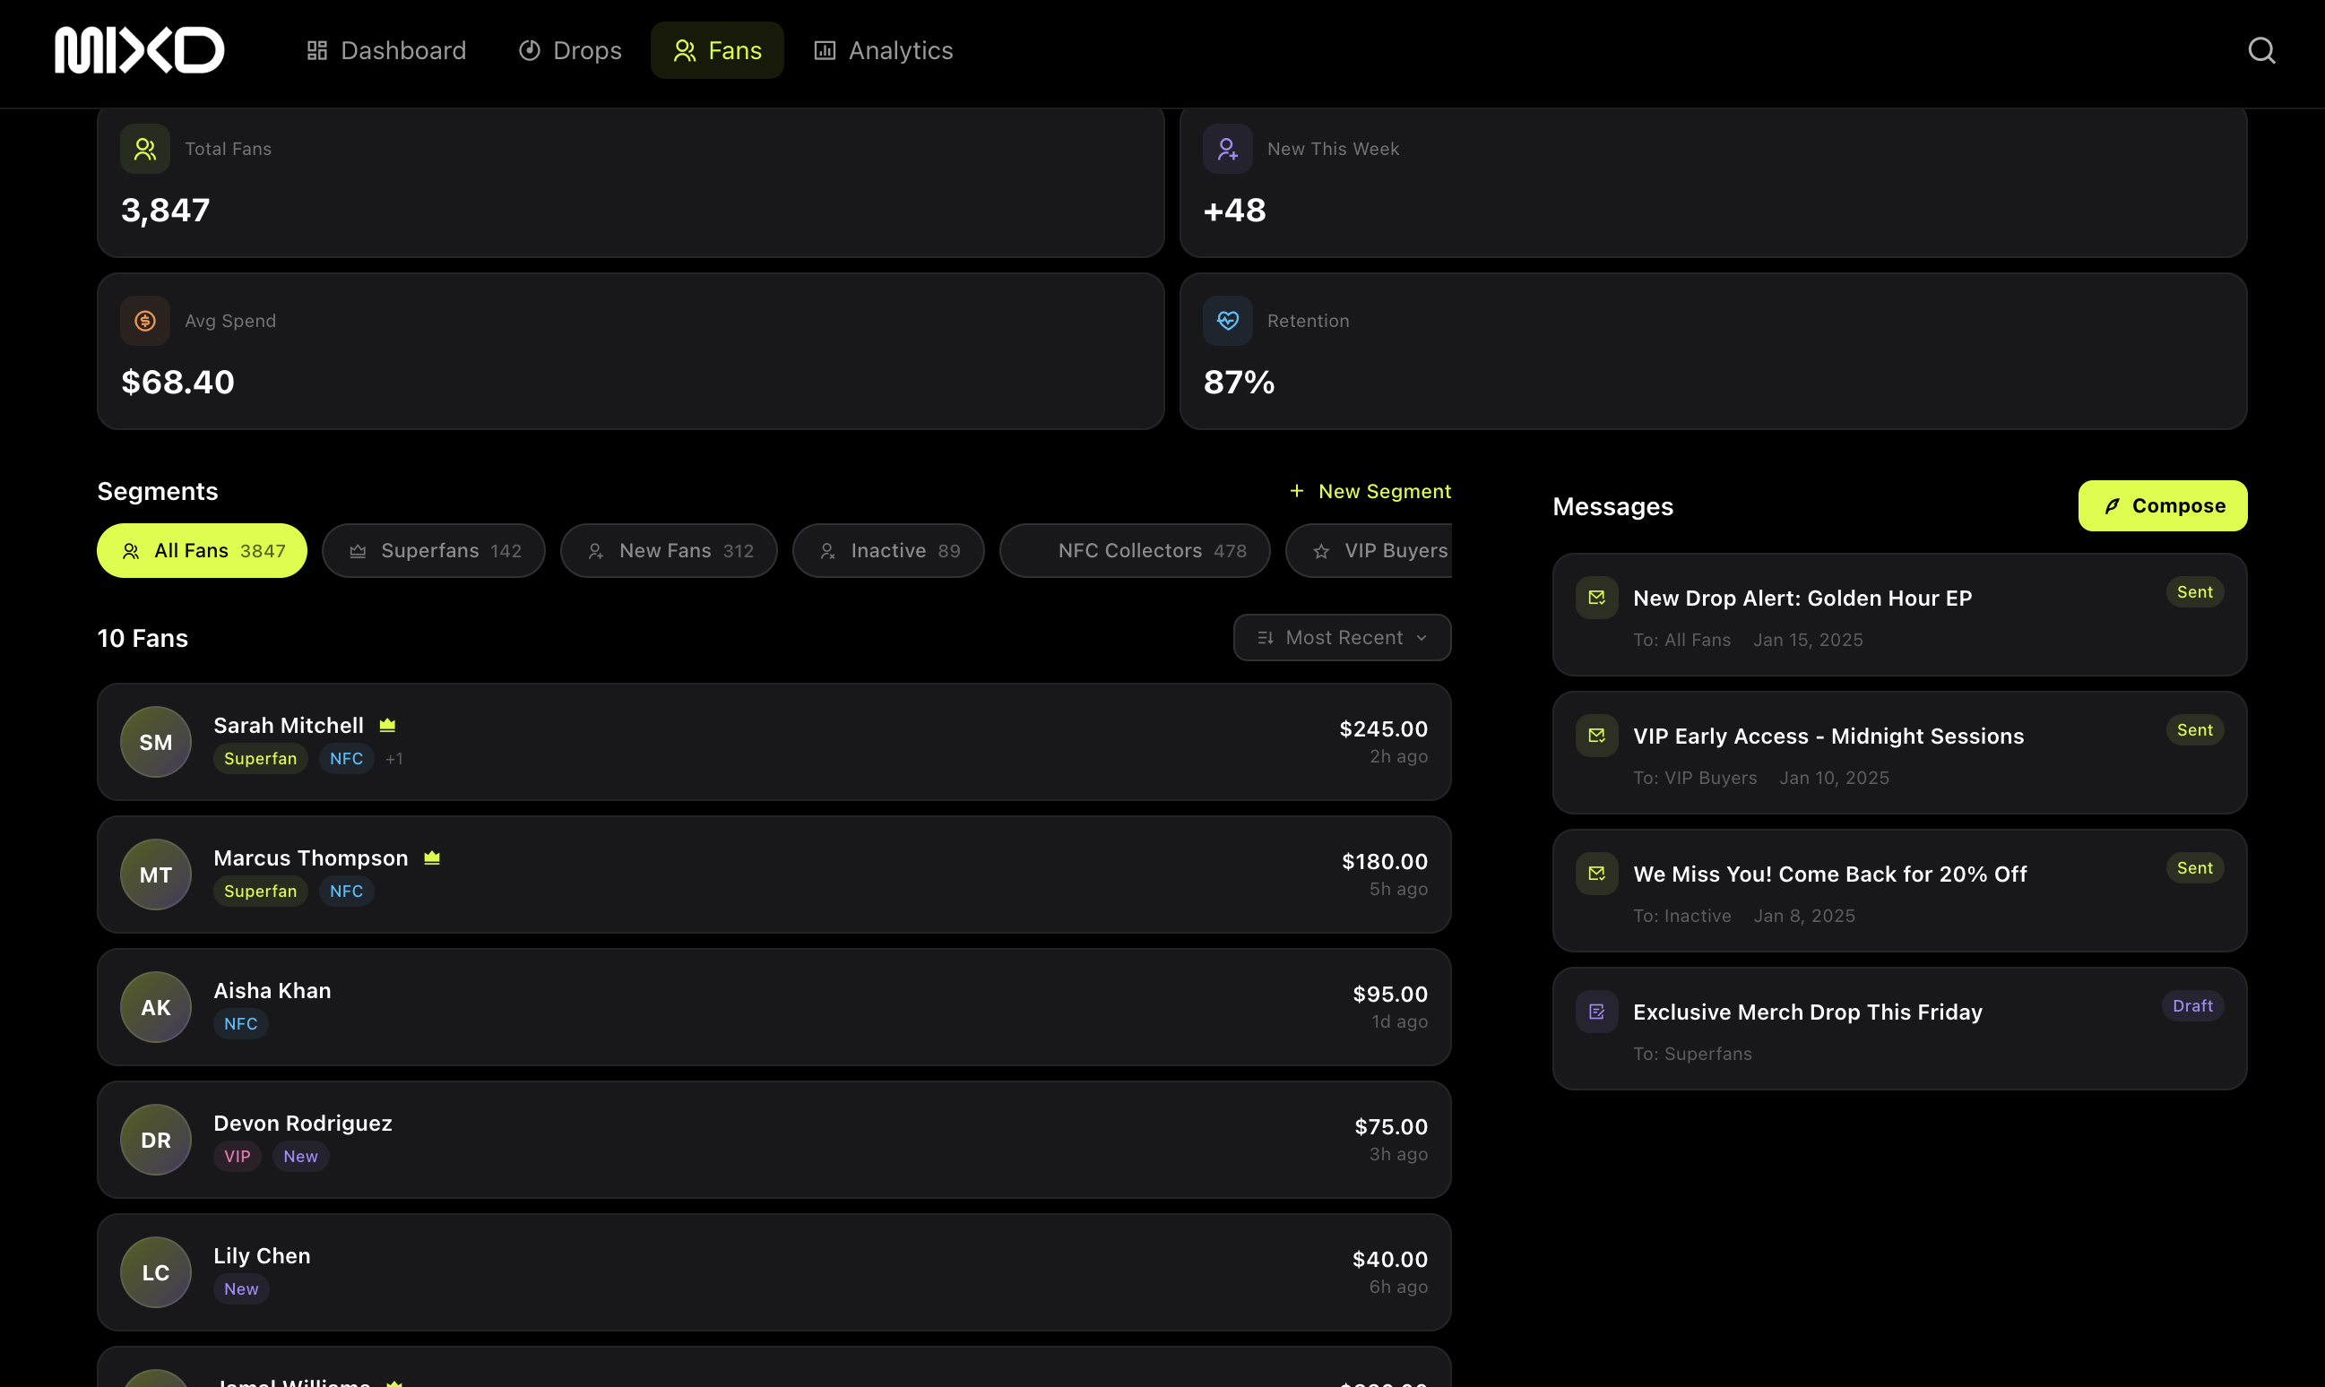2325x1387 pixels.
Task: Click Sarah Mitchell's NFC tag
Action: pos(346,758)
